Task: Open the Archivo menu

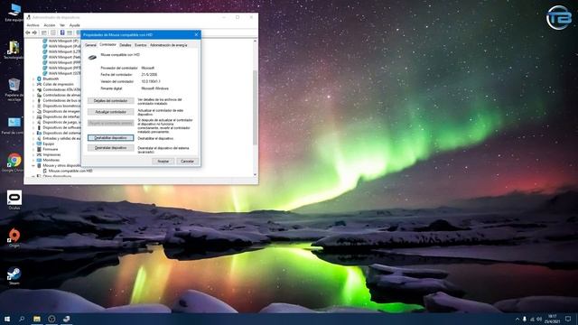Action: pyautogui.click(x=33, y=25)
